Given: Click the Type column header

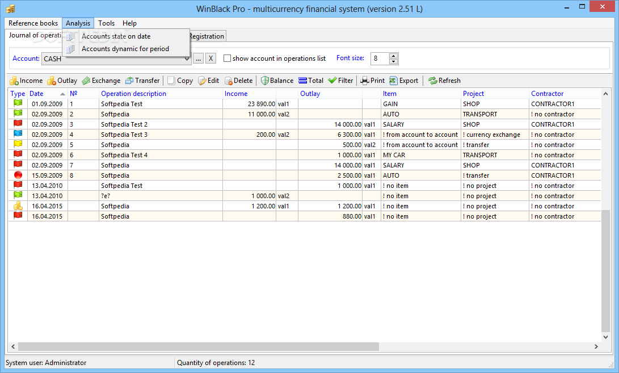Looking at the screenshot, I should click(x=18, y=94).
